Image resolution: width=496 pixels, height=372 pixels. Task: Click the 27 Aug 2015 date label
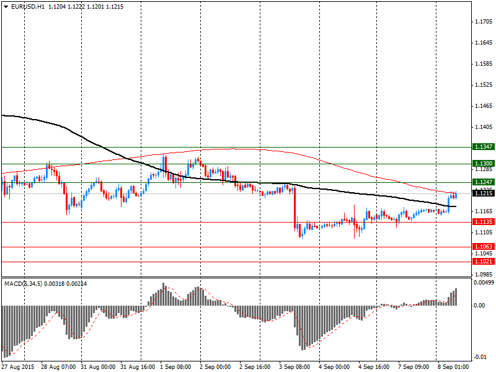click(x=18, y=367)
